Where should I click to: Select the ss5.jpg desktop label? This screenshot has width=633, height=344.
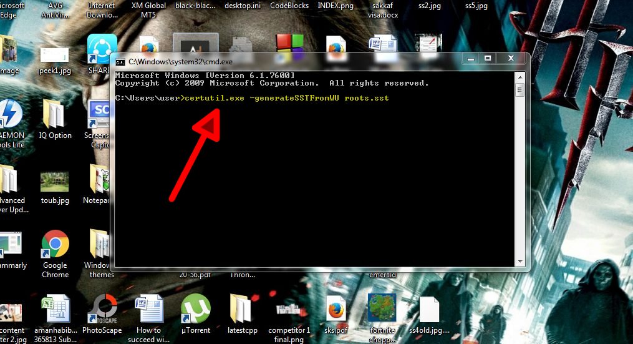pos(476,6)
